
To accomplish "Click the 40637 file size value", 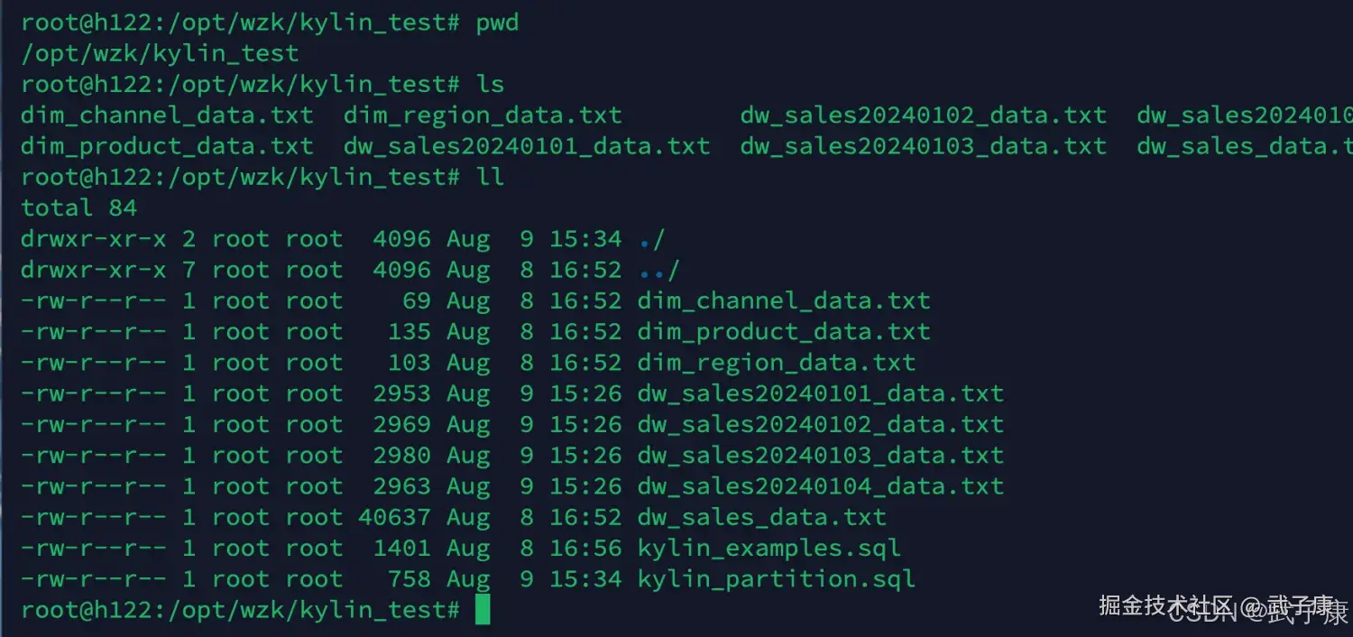I will 394,517.
